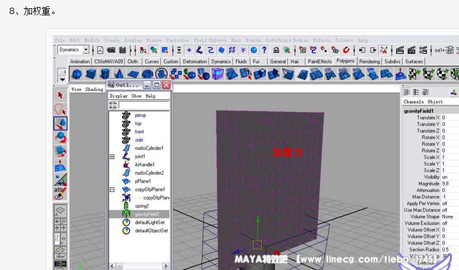Open the Dynamics menu set dropdown
459x270 pixels.
[x=86, y=50]
